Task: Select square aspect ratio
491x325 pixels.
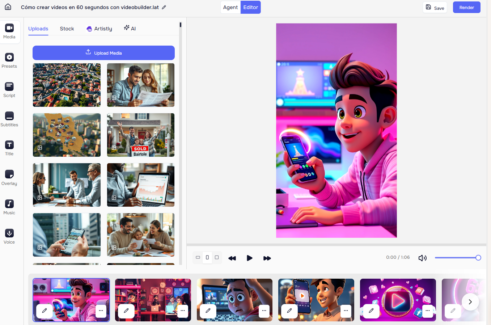Action: click(217, 257)
